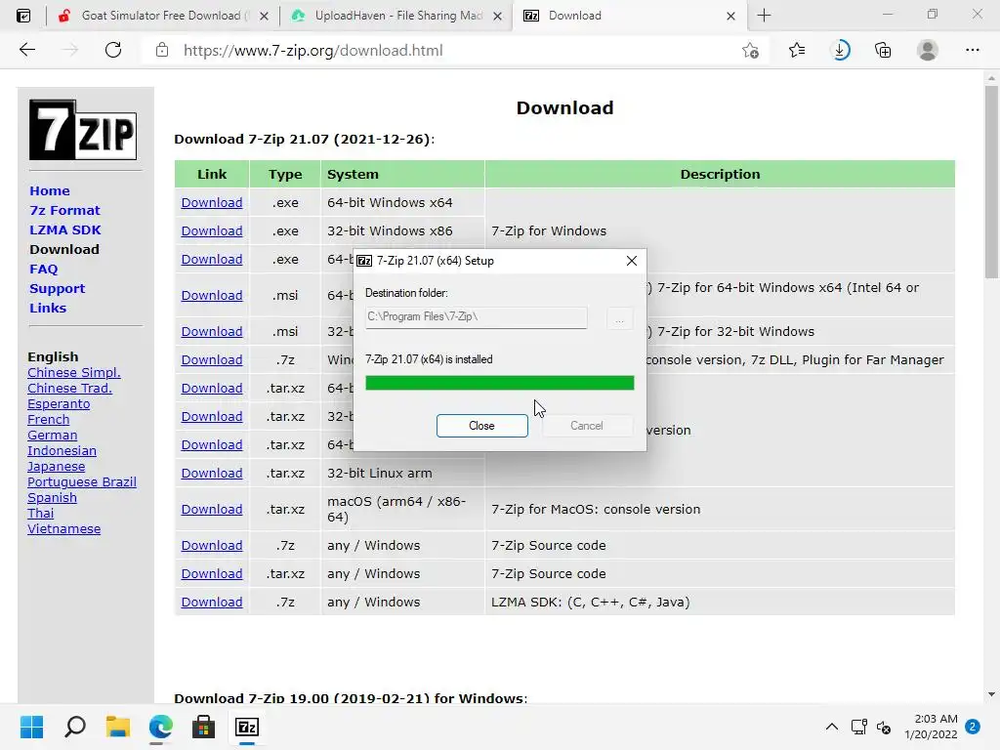Go to Home in the sidebar
The width and height of the screenshot is (1000, 750).
pos(50,190)
